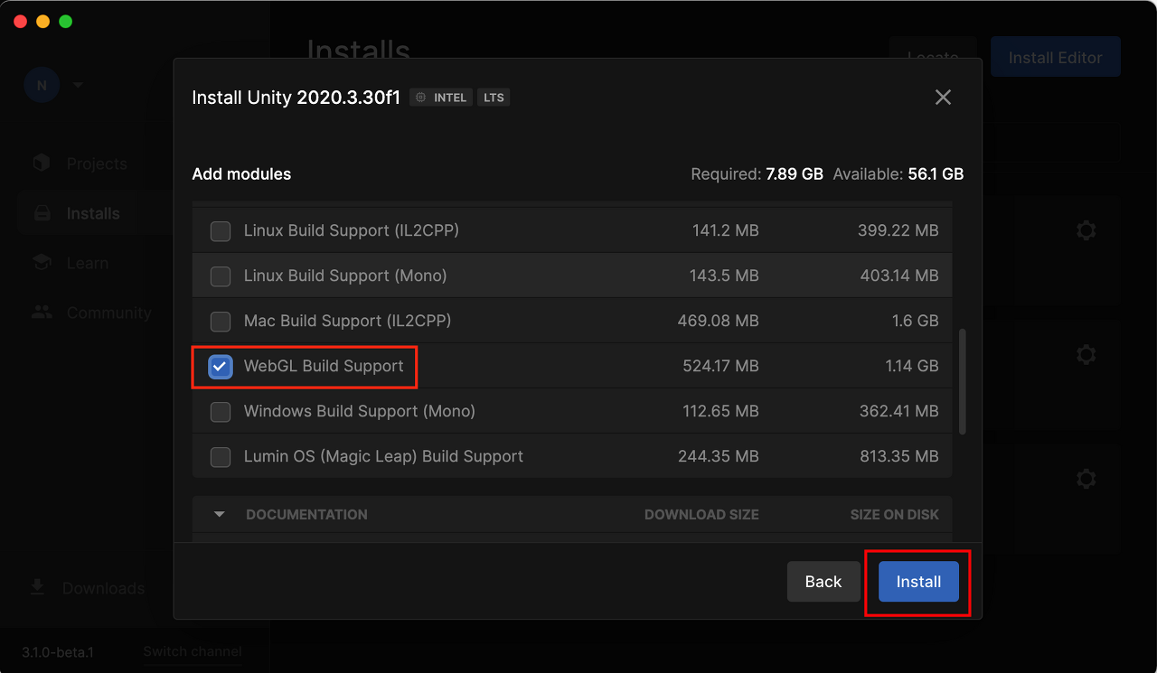Click the macOS green maximize button
This screenshot has width=1157, height=673.
tap(65, 21)
